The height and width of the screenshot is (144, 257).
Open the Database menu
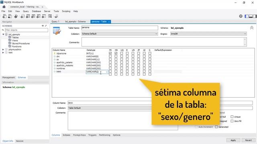coord(37,11)
